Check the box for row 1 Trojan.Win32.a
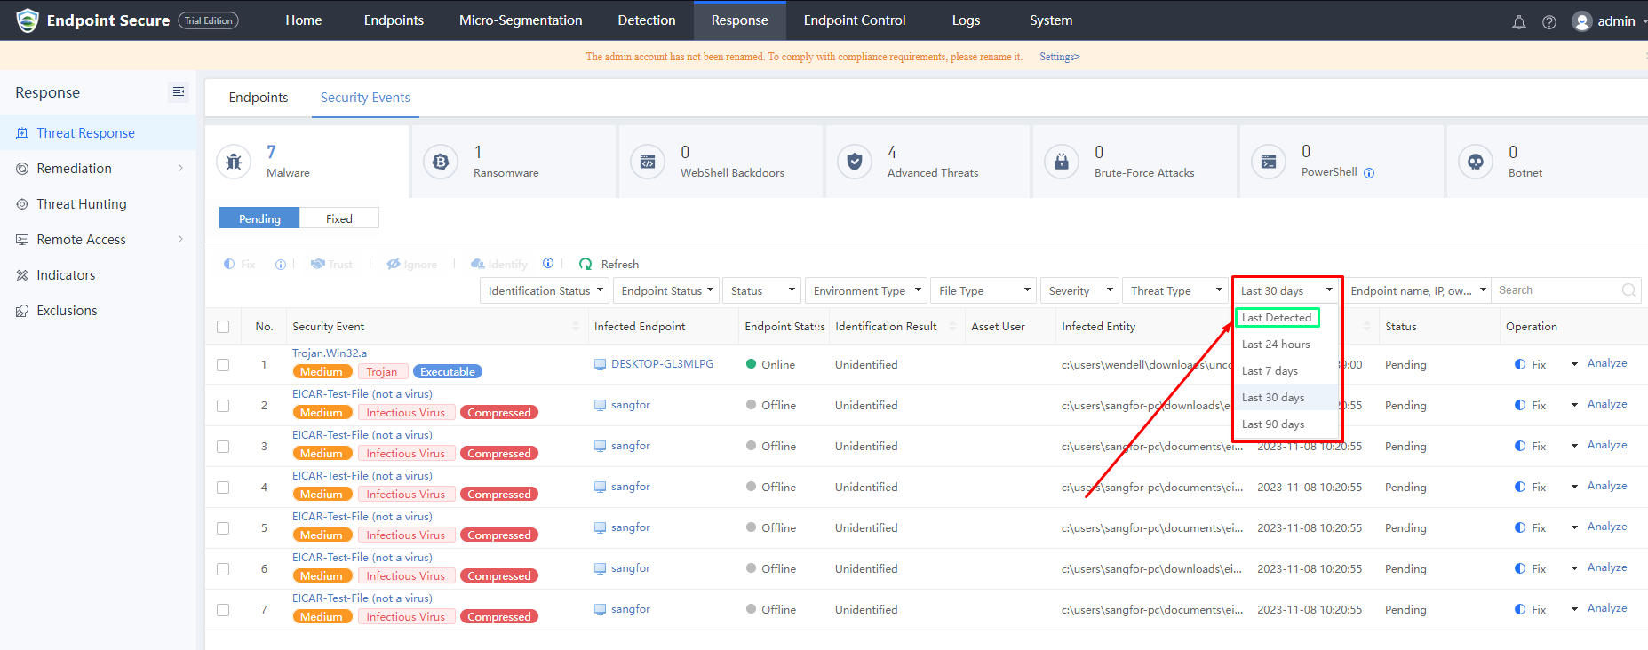Image resolution: width=1648 pixels, height=650 pixels. coord(223,365)
